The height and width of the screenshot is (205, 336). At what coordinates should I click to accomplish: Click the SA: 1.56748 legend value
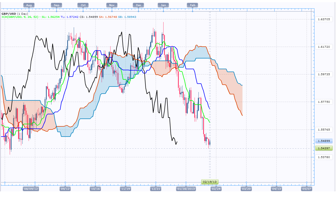108,17
